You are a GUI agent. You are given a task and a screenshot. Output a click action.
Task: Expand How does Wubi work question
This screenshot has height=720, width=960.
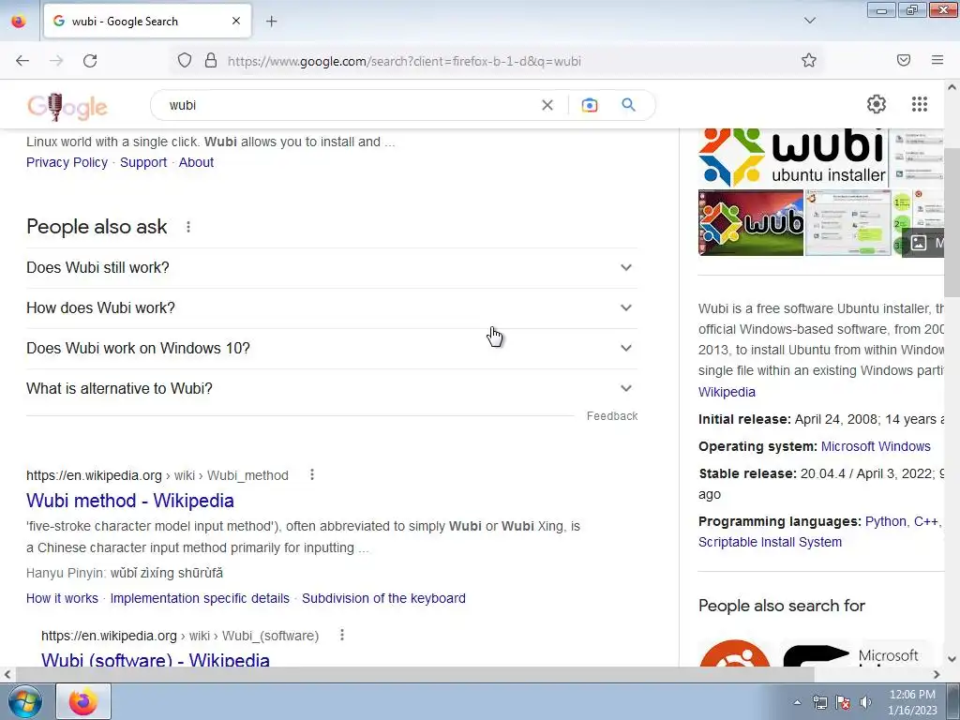pyautogui.click(x=332, y=307)
